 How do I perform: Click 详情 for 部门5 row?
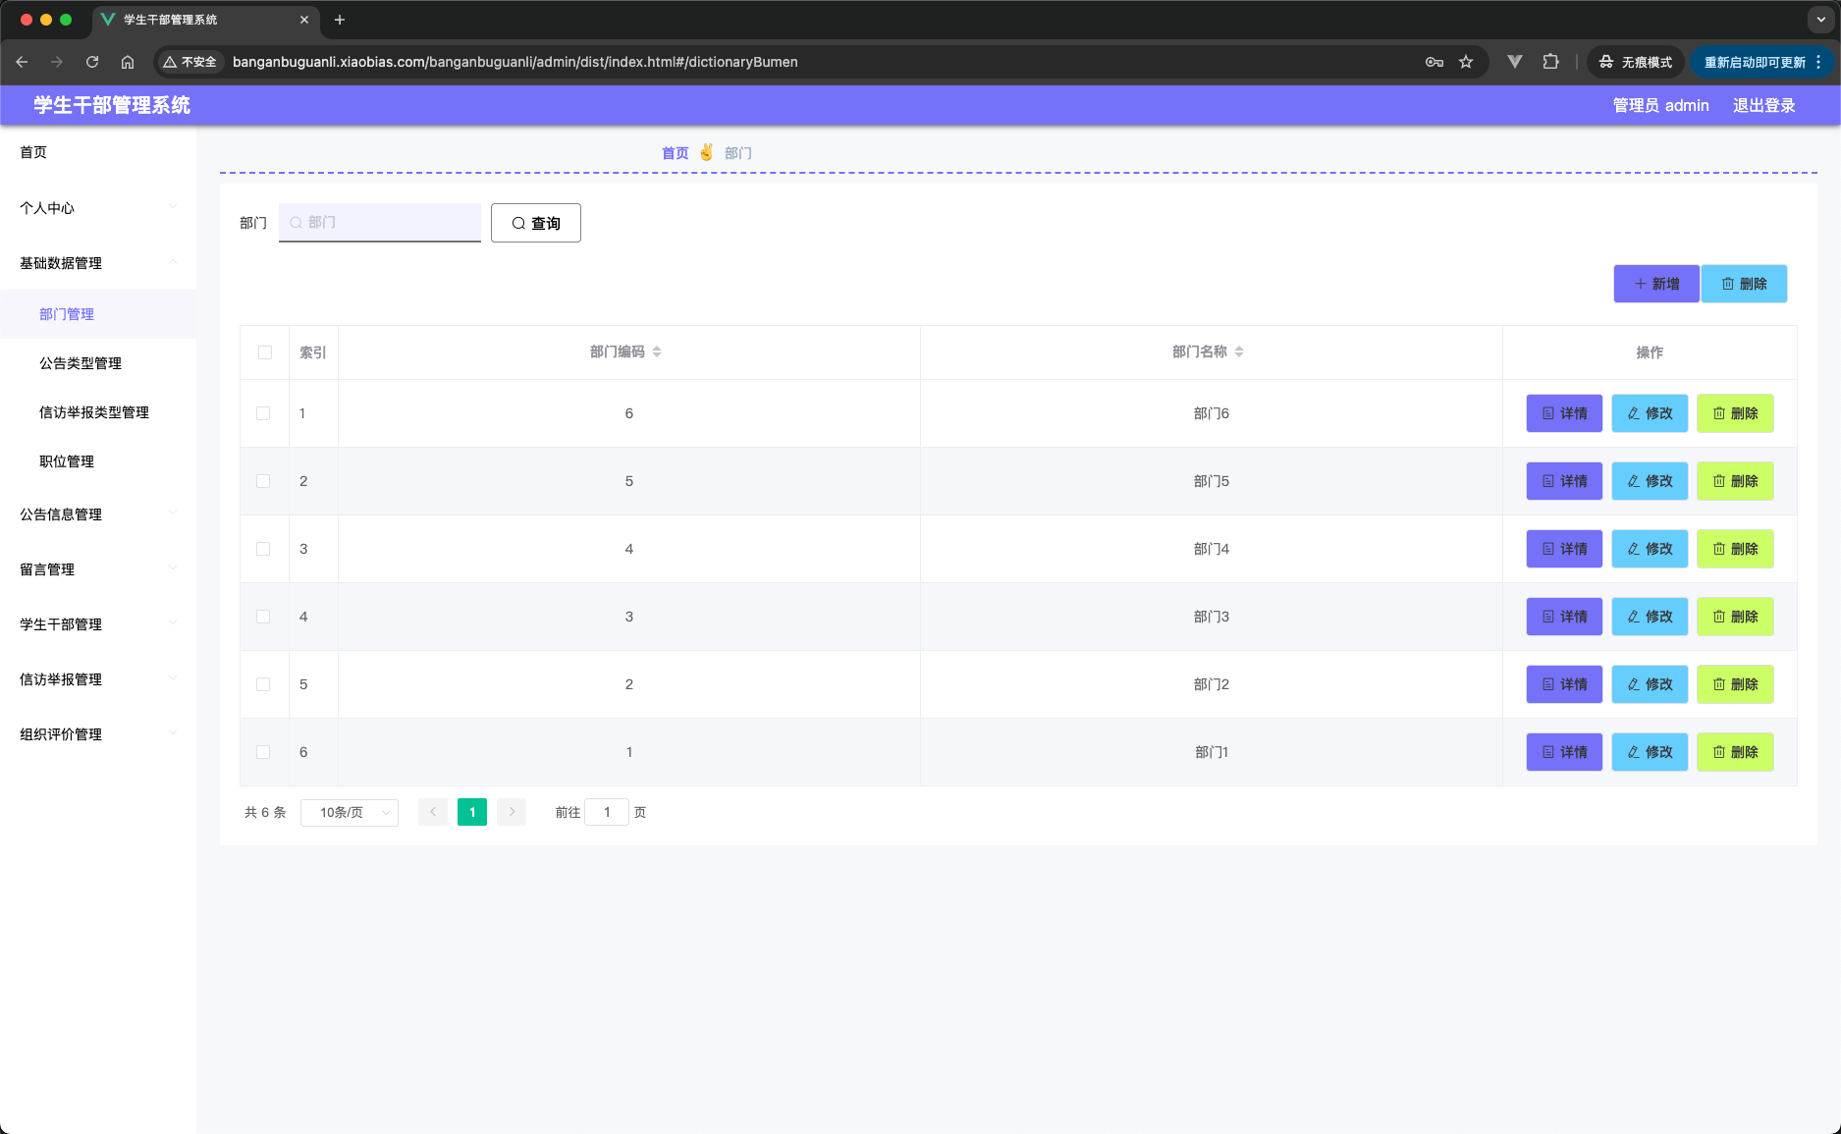pos(1564,481)
